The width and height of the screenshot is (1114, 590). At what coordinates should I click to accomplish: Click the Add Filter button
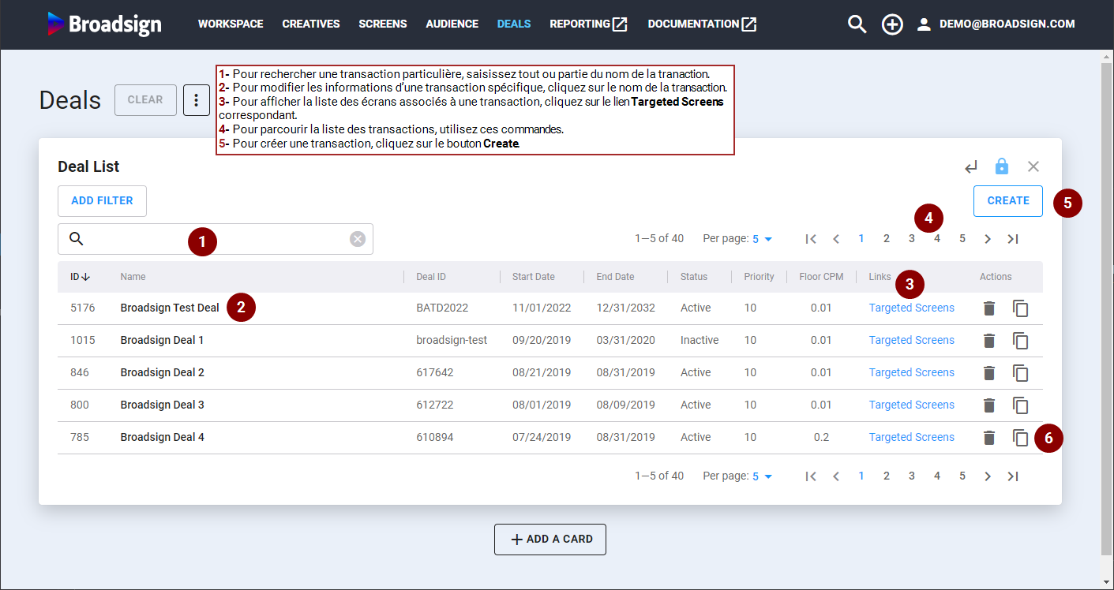tap(102, 201)
